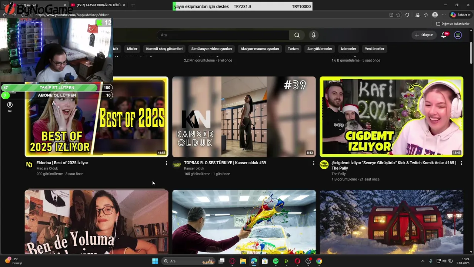Open browser extensions puzzle icon

click(x=407, y=15)
